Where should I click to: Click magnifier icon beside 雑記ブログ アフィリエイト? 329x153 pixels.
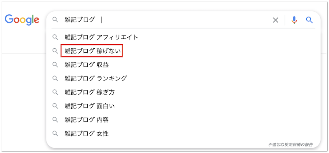pyautogui.click(x=55, y=37)
